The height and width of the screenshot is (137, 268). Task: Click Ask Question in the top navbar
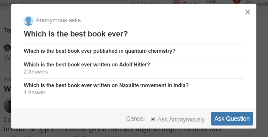tap(146, 3)
